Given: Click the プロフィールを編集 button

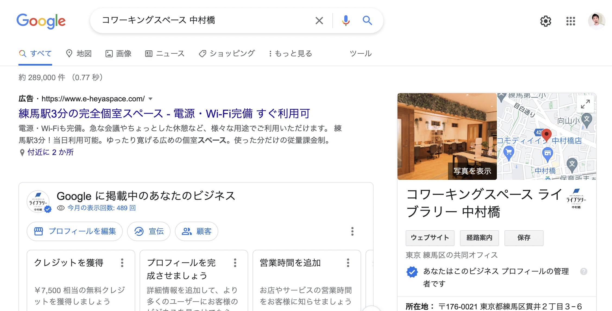Looking at the screenshot, I should point(75,231).
